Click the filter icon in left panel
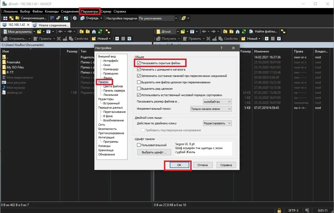This screenshot has width=334, height=213. coord(48,31)
